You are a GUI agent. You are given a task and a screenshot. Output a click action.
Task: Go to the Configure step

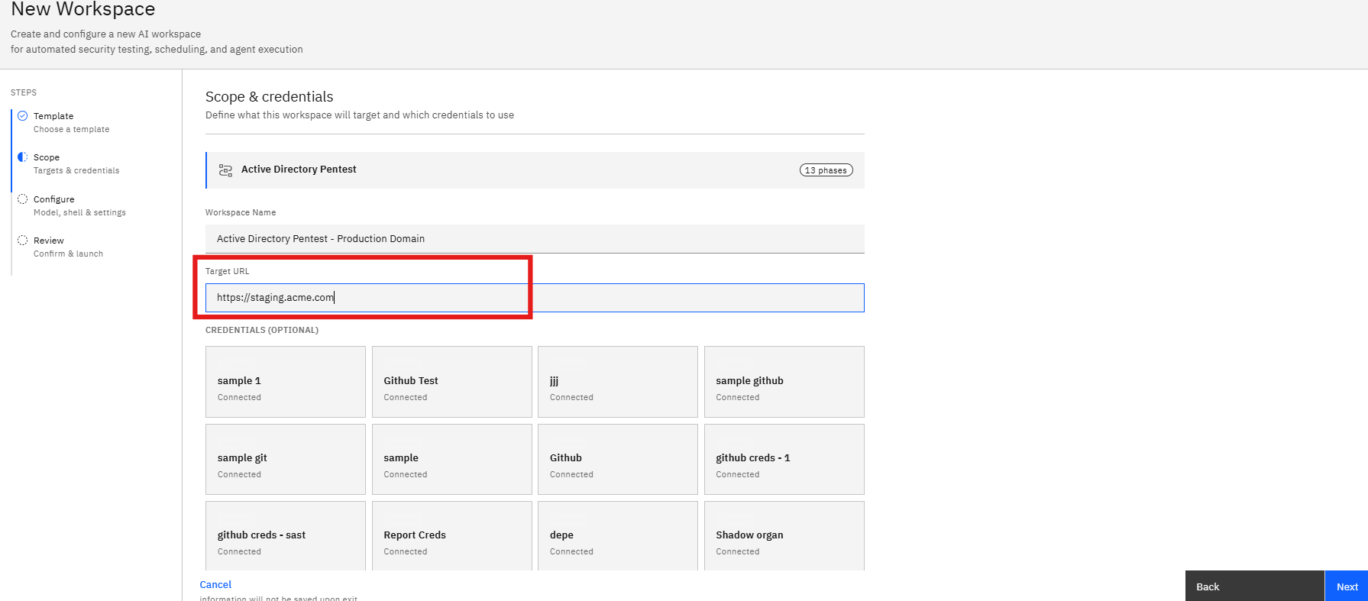point(79,205)
